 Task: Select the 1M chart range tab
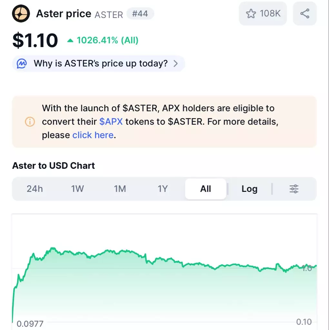[x=120, y=189]
